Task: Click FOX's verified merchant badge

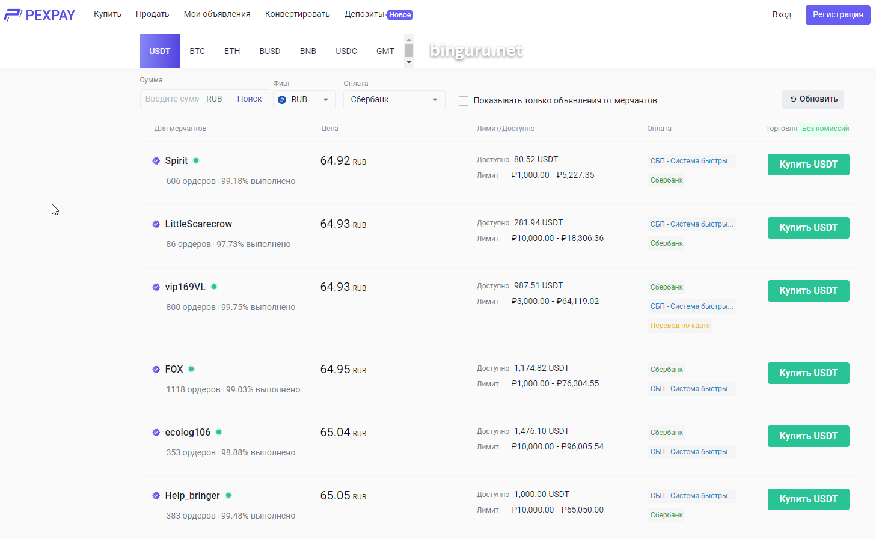Action: 156,370
